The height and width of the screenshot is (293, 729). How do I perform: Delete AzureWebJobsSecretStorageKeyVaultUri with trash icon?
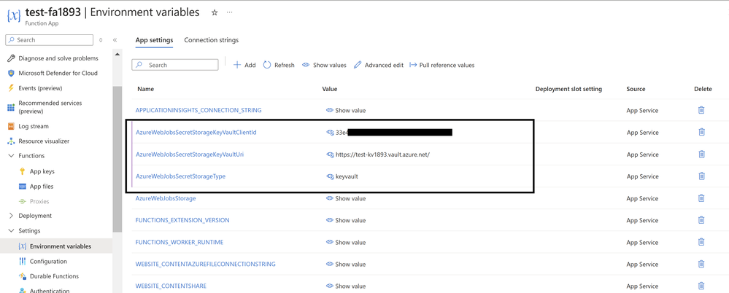[x=701, y=155]
